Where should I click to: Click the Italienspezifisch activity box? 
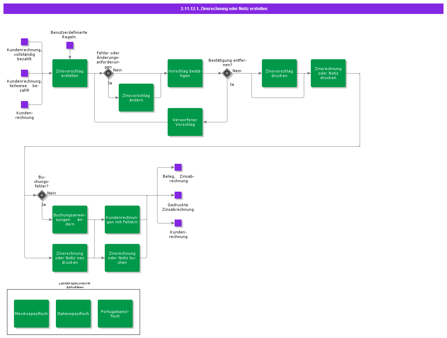tap(73, 314)
